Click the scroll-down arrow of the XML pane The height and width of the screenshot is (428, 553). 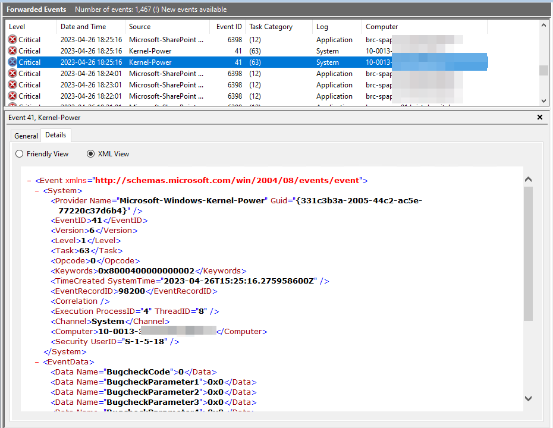528,398
